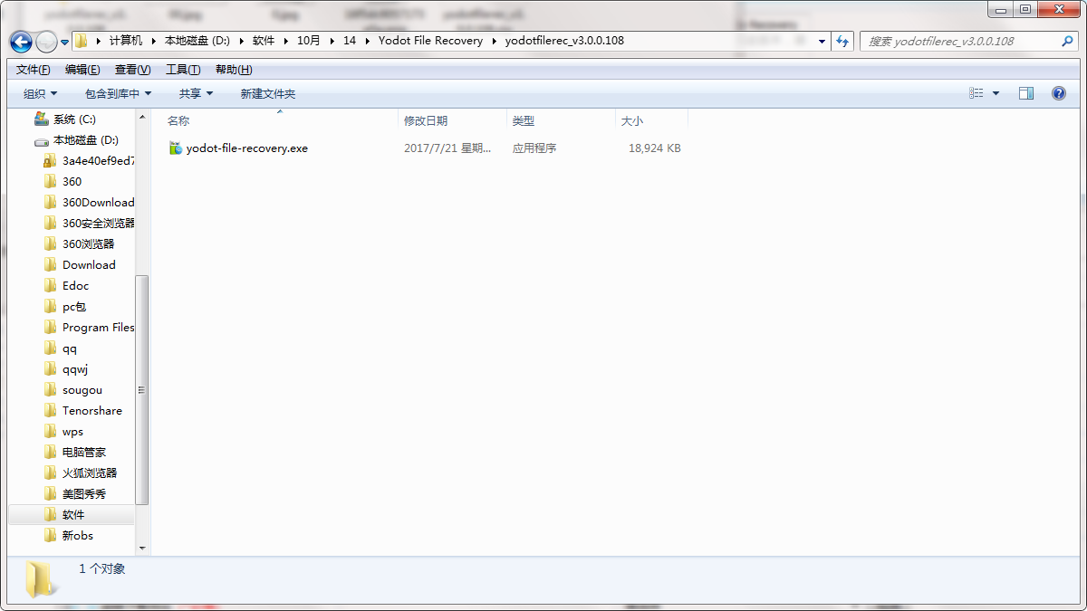Screen dimensions: 1087x611
Task: Click the 360浏览器 folder icon
Action: click(51, 243)
